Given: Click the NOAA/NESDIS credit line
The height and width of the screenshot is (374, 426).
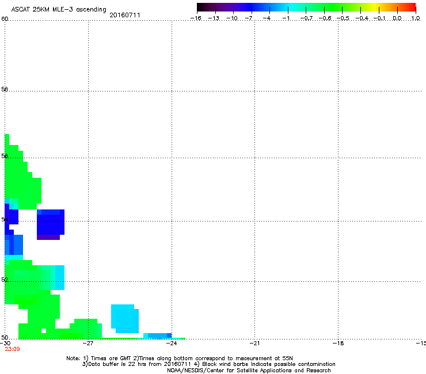Looking at the screenshot, I should click(x=249, y=371).
